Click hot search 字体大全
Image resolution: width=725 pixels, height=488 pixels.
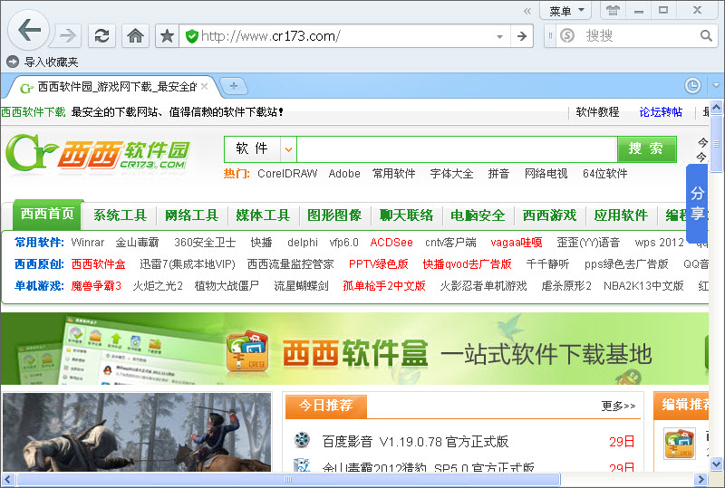[x=451, y=174]
